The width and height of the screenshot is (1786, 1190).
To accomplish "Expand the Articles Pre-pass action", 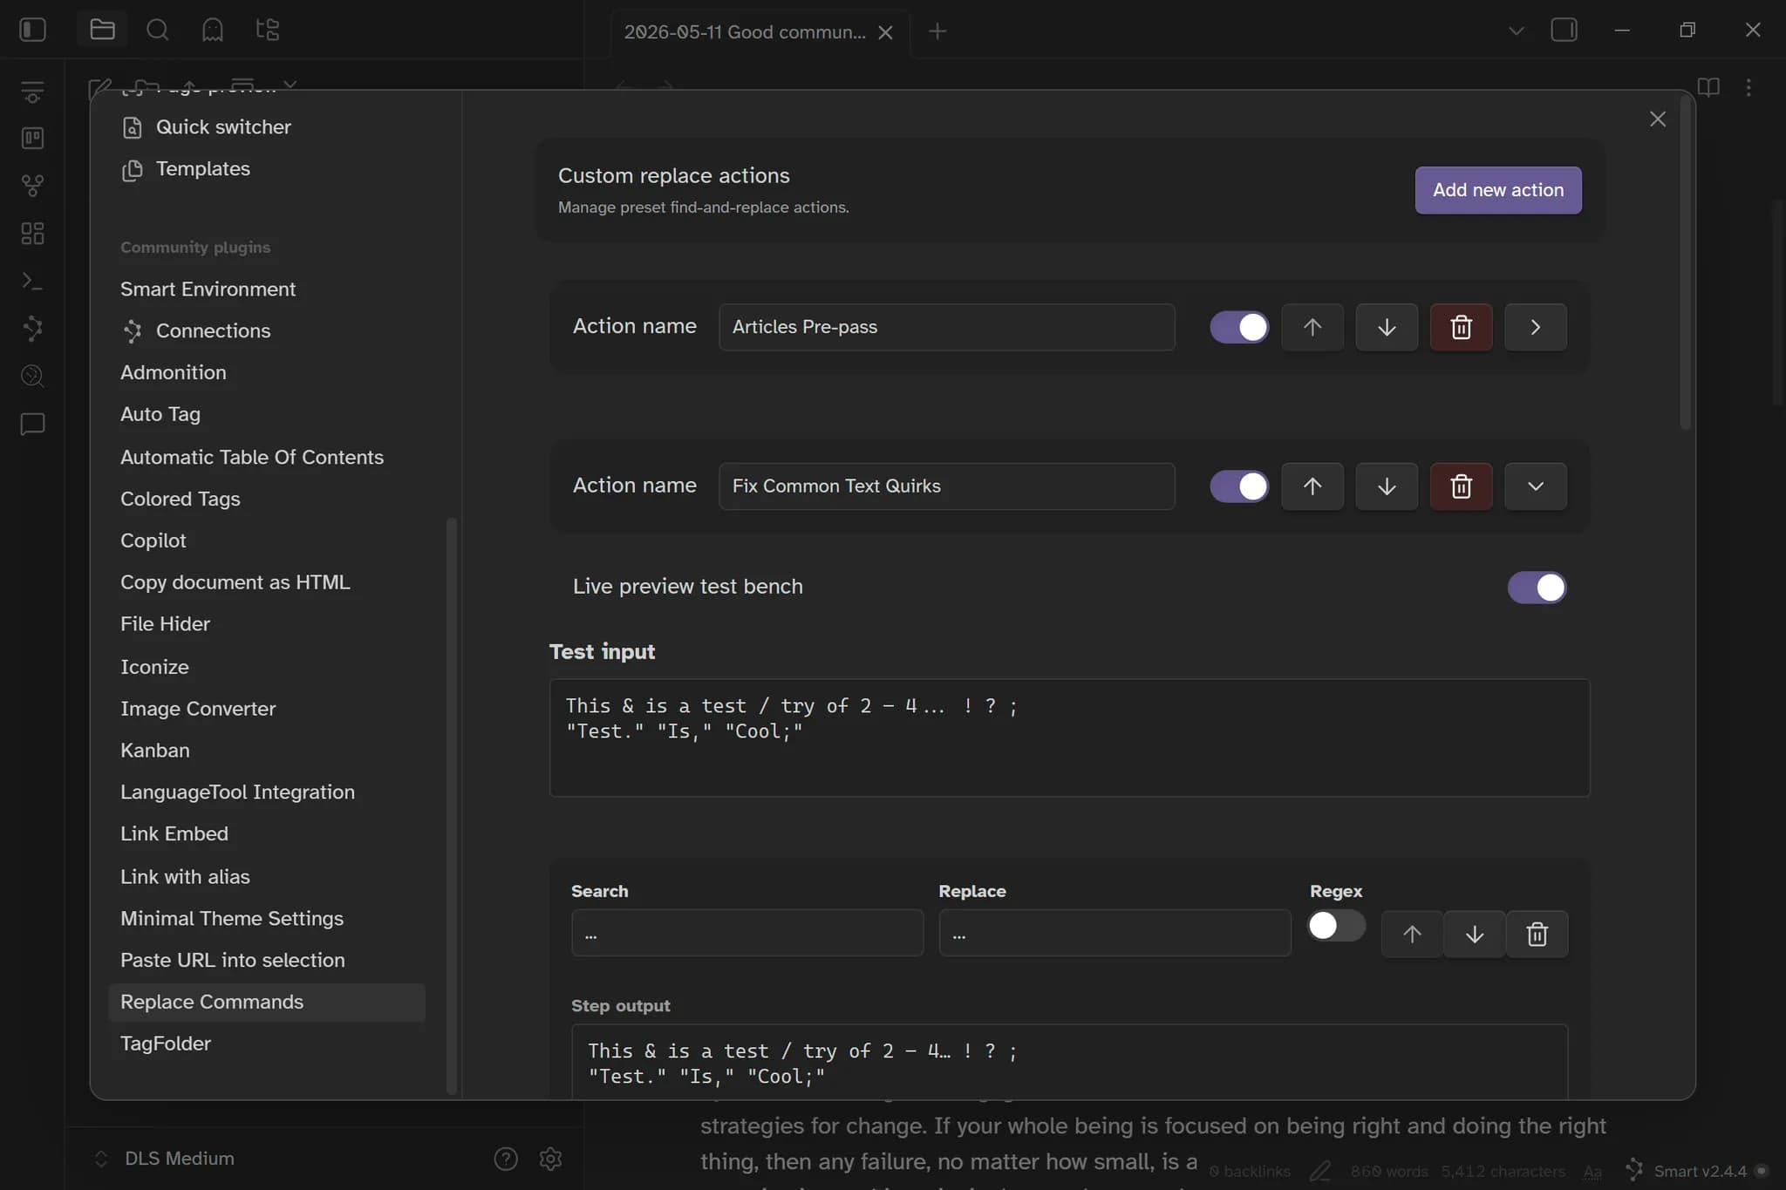I will tap(1536, 327).
